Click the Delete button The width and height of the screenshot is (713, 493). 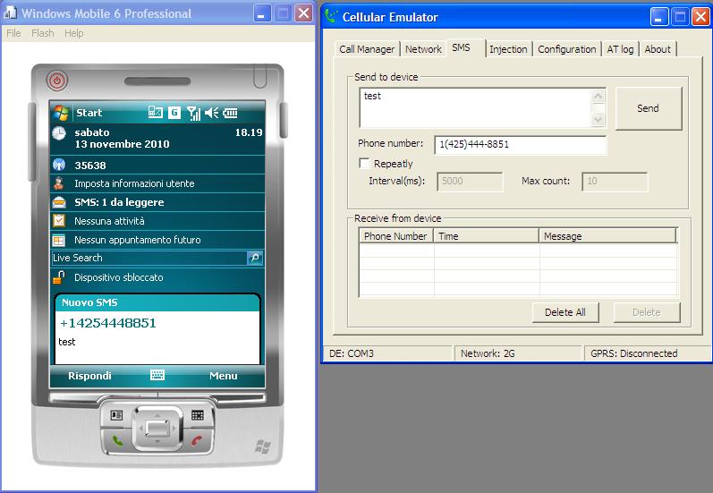click(647, 312)
